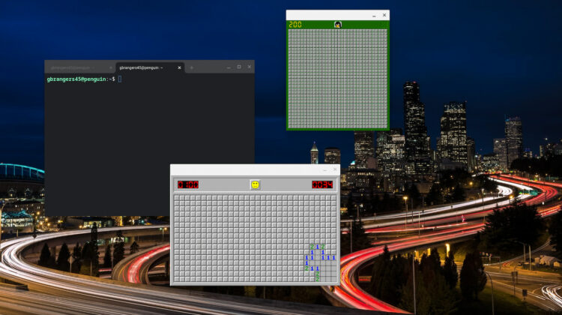
Task: Minimize the green minesweeper window
Action: (374, 15)
